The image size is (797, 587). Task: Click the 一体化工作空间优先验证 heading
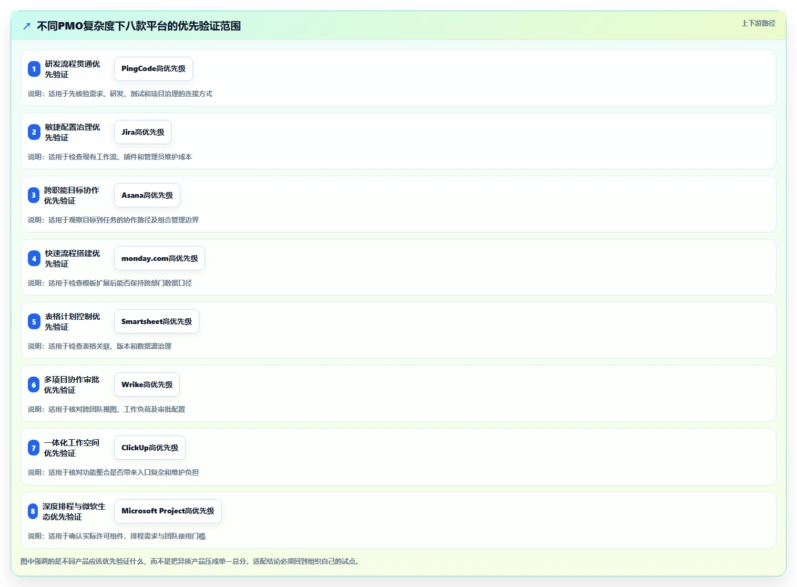(71, 448)
